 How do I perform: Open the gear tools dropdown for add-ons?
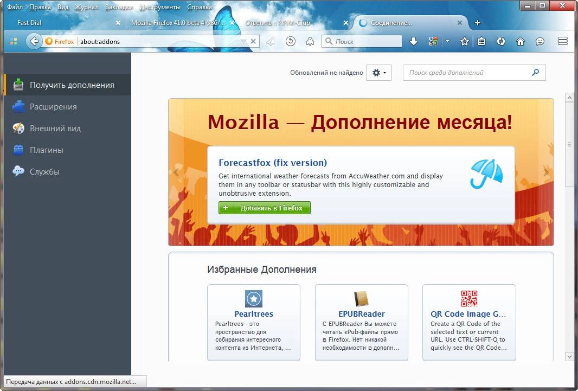[379, 73]
